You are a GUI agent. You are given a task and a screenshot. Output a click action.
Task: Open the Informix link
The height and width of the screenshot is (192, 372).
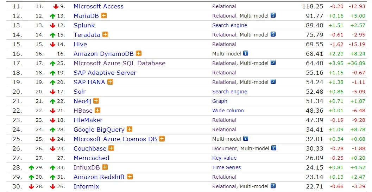86,186
